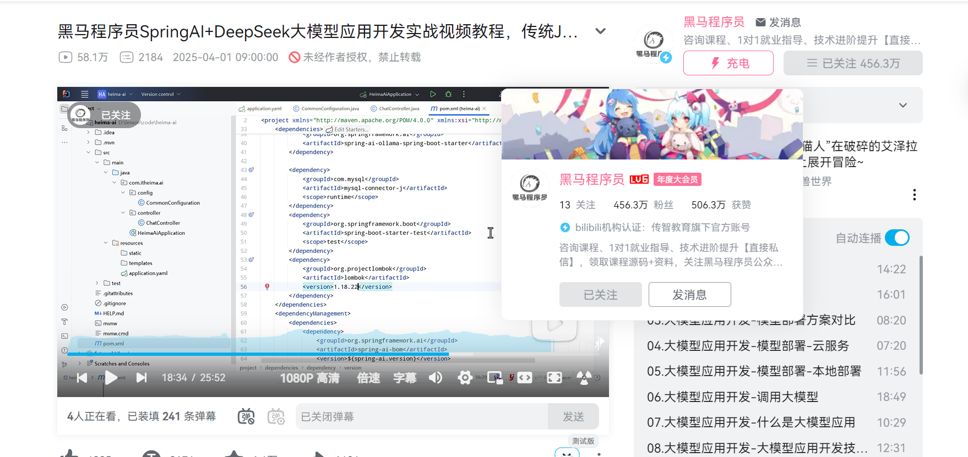This screenshot has width=968, height=457.
Task: Play the paused video
Action: pyautogui.click(x=111, y=378)
